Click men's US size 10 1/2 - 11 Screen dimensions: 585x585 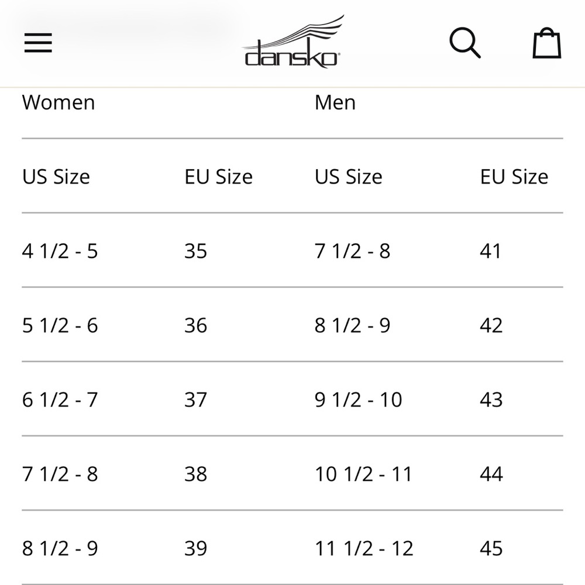tap(363, 474)
